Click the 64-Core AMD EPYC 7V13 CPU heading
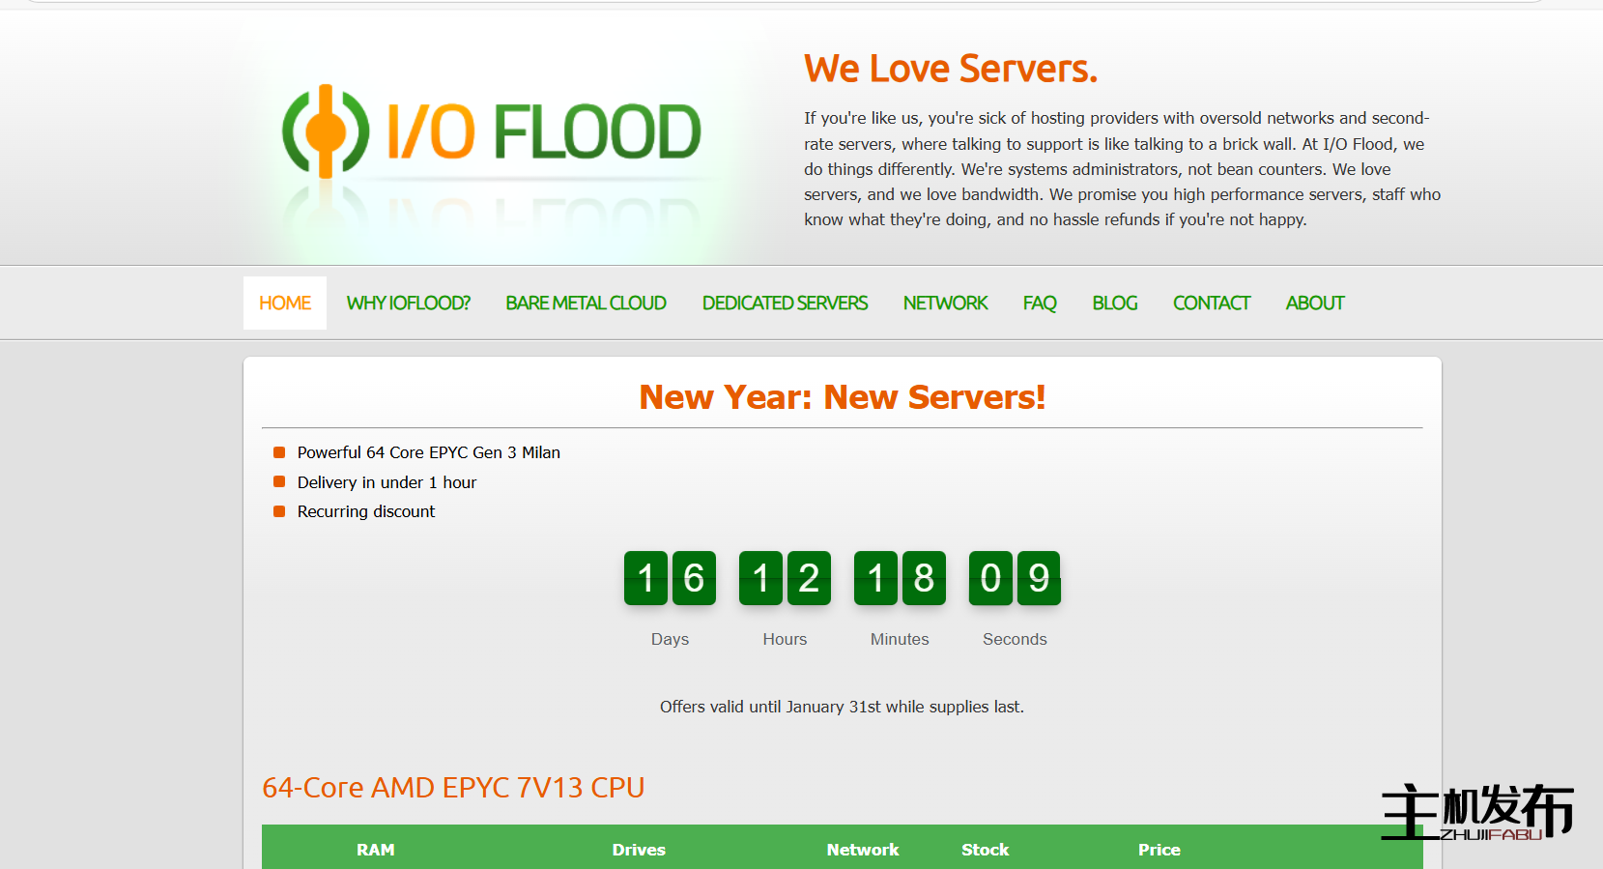This screenshot has width=1603, height=869. [x=453, y=788]
